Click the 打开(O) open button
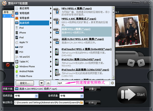 point(93,103)
